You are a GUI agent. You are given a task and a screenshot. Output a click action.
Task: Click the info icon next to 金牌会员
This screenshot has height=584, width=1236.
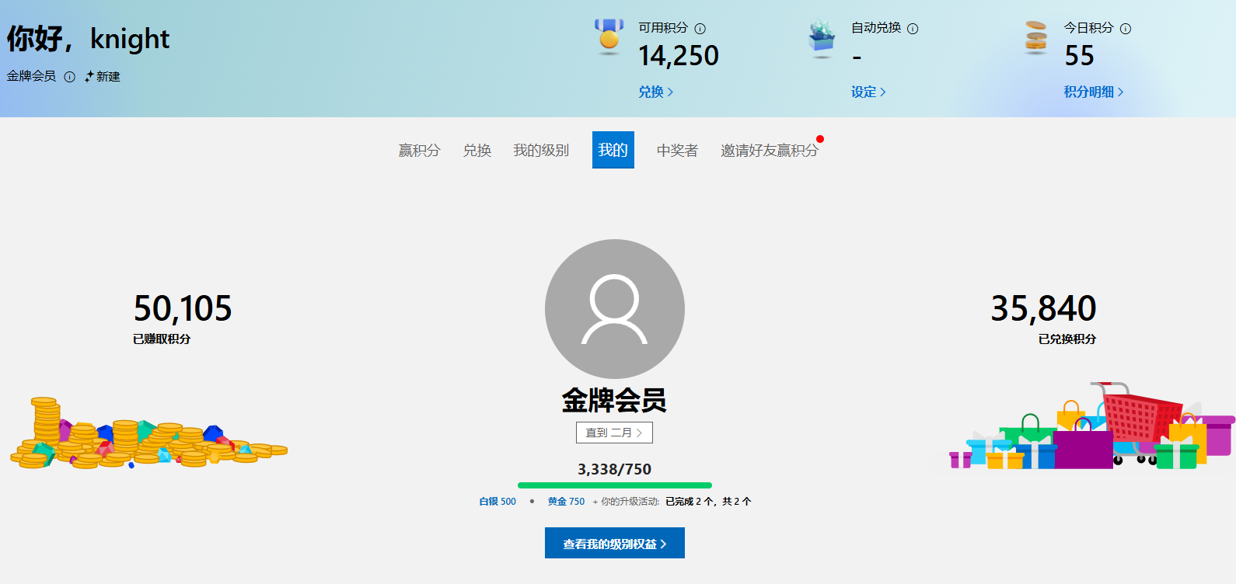pos(69,77)
